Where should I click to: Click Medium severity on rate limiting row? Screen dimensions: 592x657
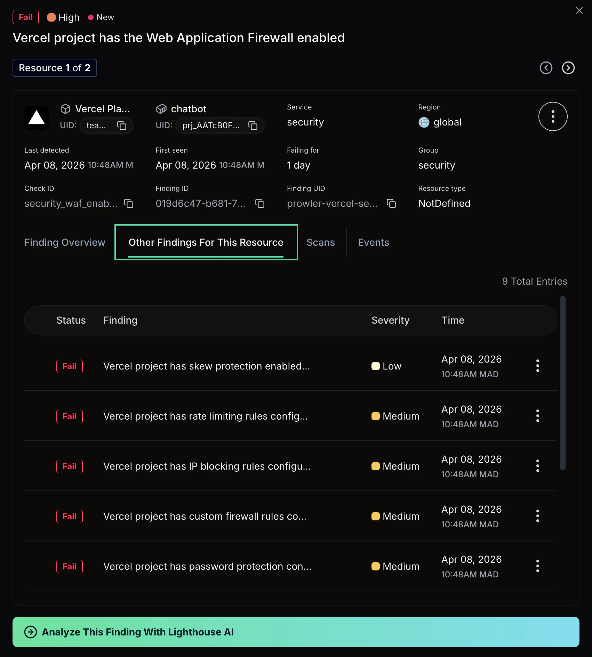(x=395, y=416)
